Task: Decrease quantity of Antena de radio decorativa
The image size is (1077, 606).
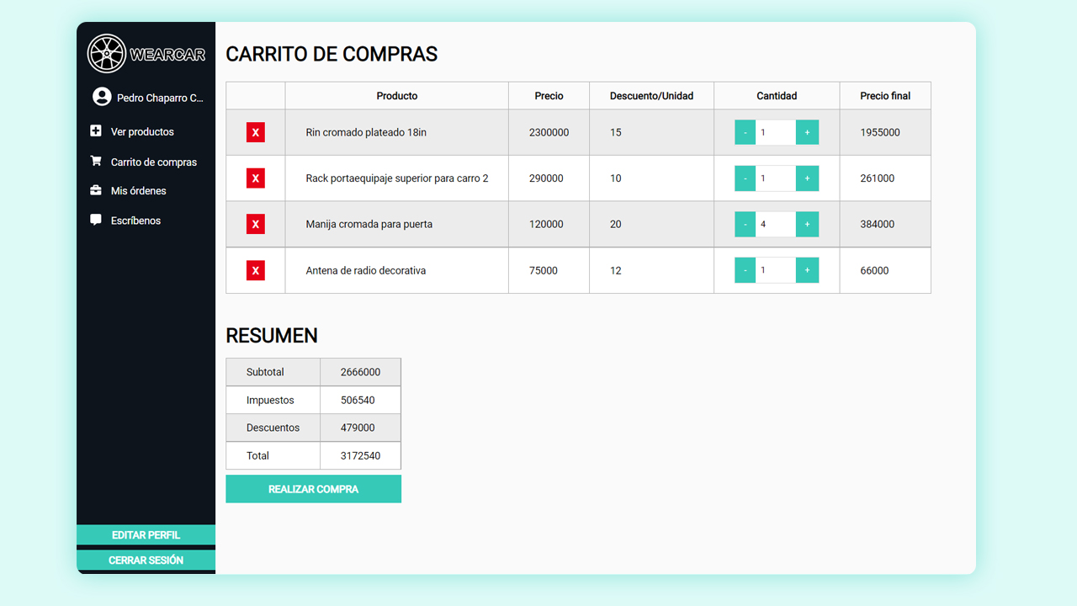Action: [x=745, y=270]
